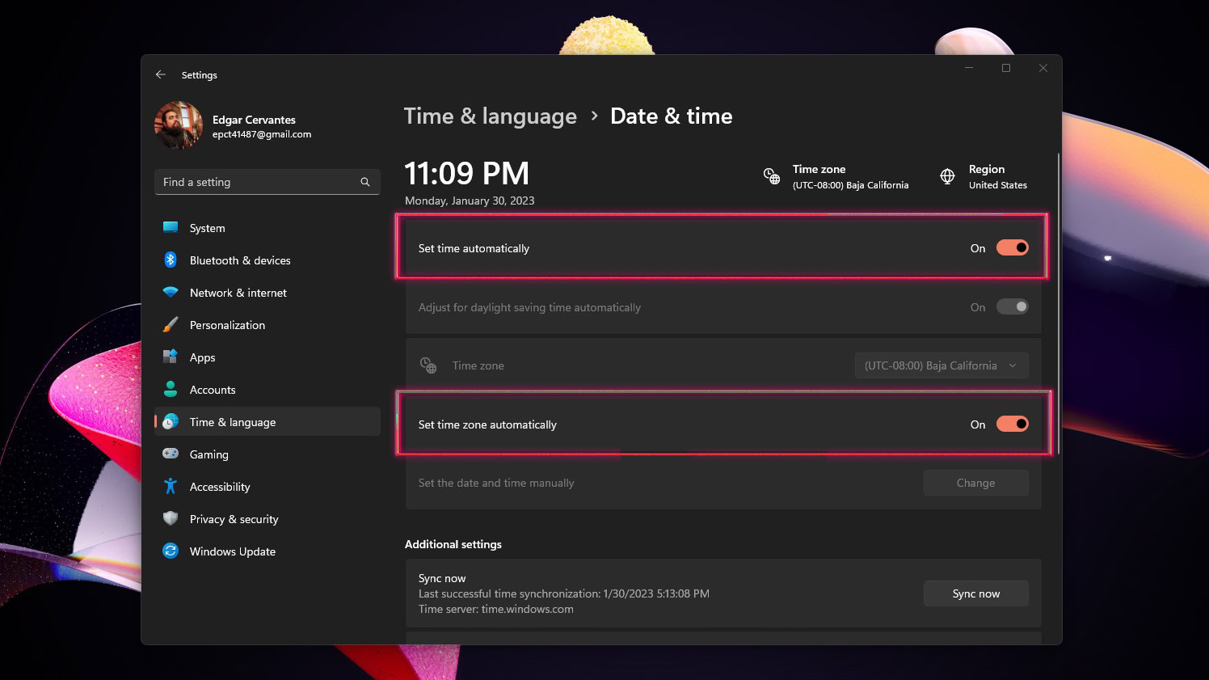Click the Personalization paintbrush icon
This screenshot has width=1209, height=680.
click(x=171, y=325)
